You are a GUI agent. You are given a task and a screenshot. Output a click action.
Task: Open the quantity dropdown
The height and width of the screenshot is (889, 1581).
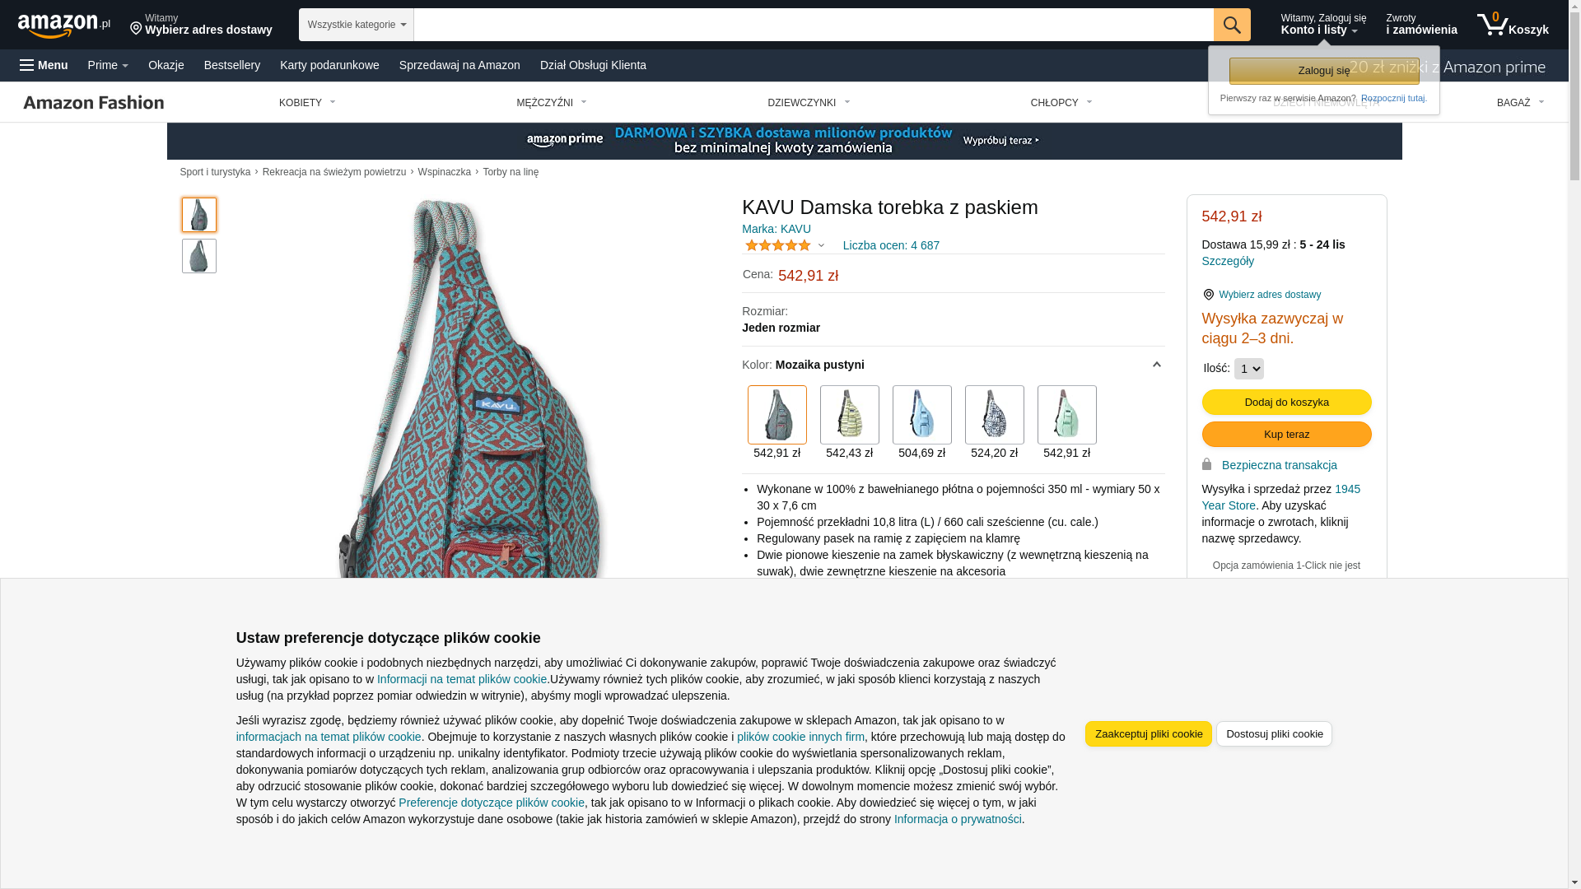1249,369
